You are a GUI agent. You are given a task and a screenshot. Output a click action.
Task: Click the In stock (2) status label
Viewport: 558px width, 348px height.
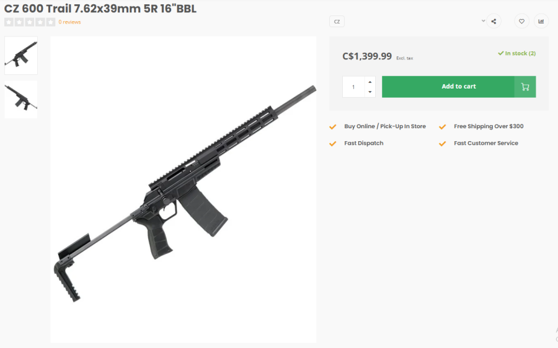tap(516, 53)
